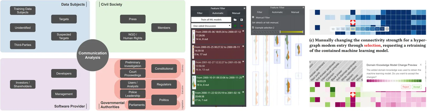427x111 pixels.
Task: Open the Manual tab in the gray Feature Filter
Action: pyautogui.click(x=295, y=12)
